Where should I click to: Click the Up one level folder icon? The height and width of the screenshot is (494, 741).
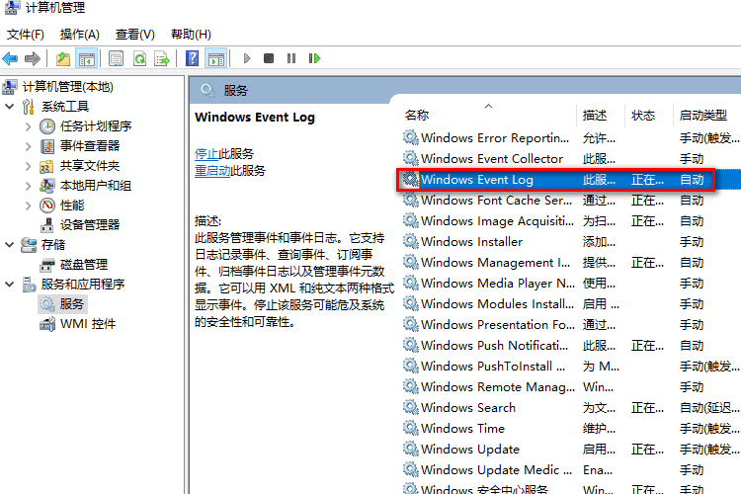click(63, 58)
